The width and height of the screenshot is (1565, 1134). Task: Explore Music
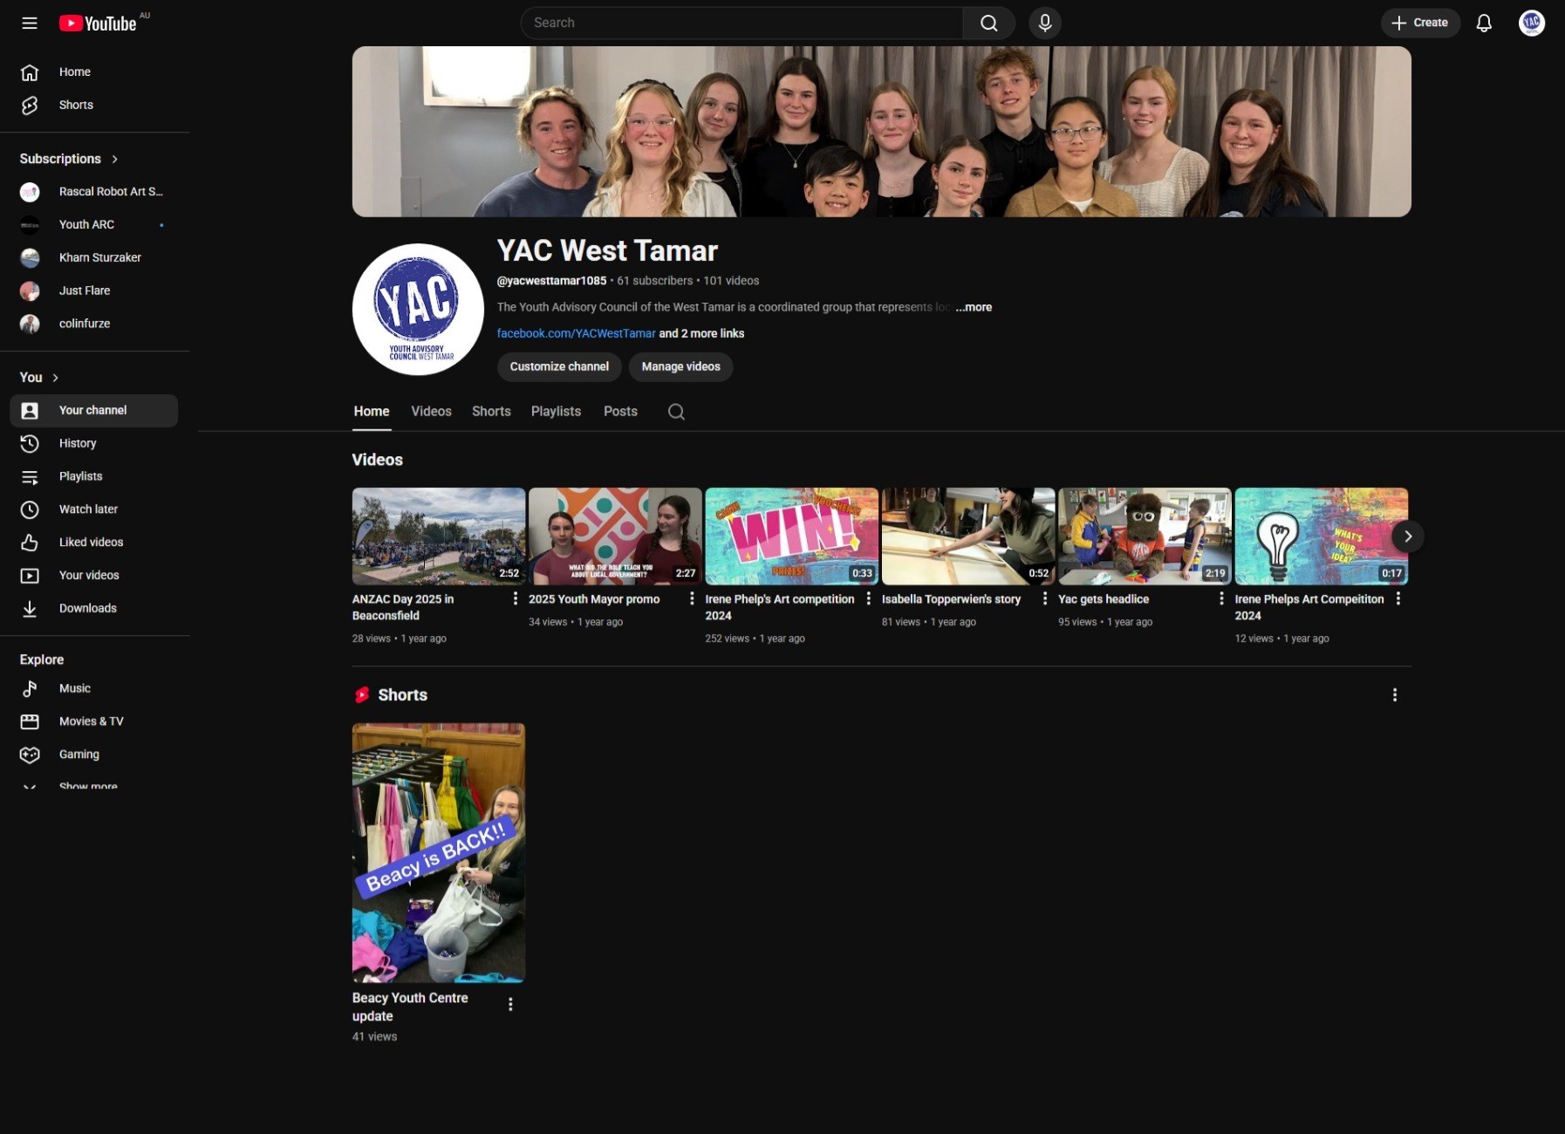[94, 689]
